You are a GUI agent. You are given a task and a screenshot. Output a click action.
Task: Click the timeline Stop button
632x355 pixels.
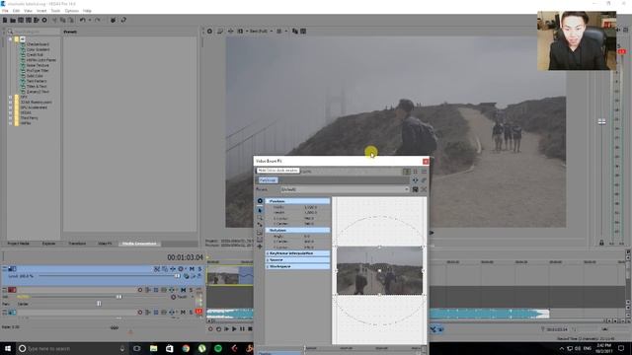tap(250, 328)
